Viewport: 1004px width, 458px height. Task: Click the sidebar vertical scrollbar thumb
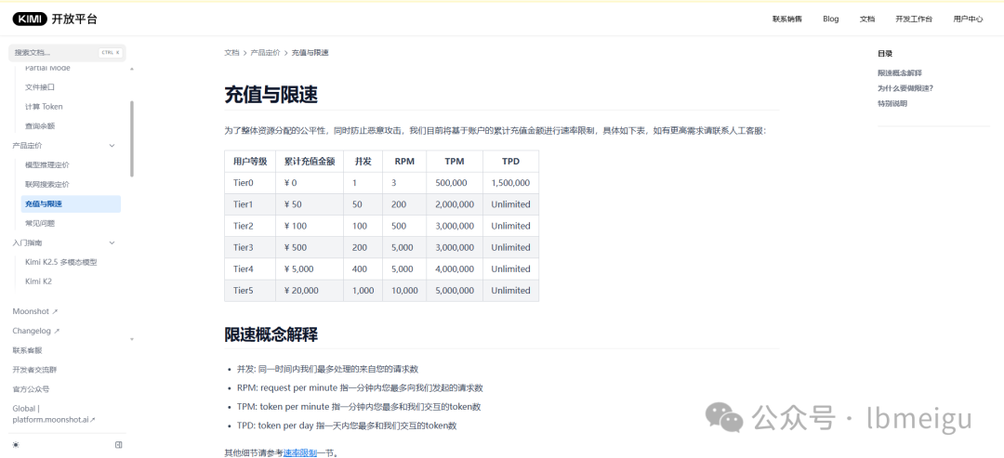[132, 138]
